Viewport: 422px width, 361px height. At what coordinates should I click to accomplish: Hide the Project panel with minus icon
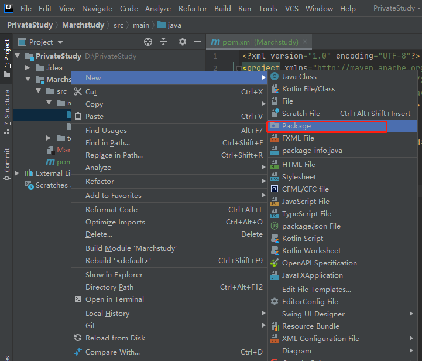point(198,42)
